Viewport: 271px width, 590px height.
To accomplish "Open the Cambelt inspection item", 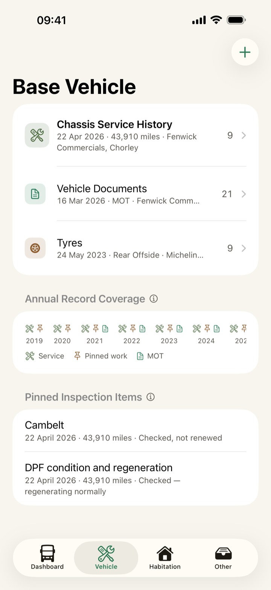I will [x=135, y=431].
